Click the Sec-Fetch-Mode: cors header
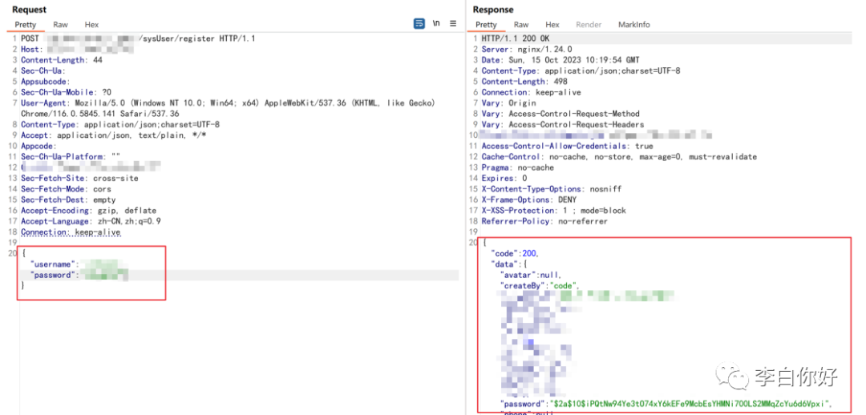866x415 pixels. pos(67,189)
